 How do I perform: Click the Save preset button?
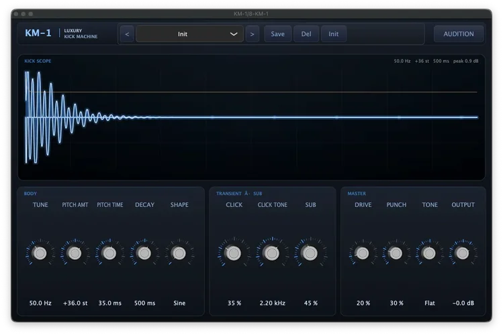[x=277, y=34]
